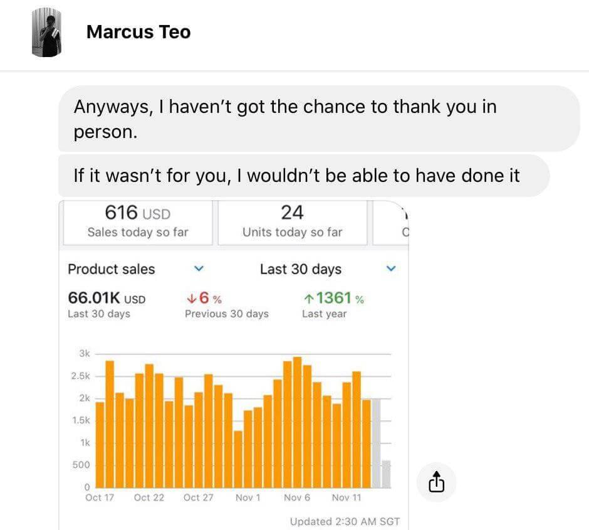Tap the Updated 2:30 AM SGT timestamp

click(345, 521)
